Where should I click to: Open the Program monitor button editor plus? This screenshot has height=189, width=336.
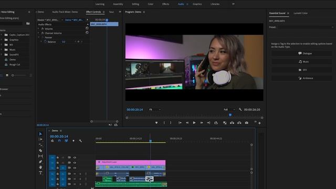click(259, 123)
